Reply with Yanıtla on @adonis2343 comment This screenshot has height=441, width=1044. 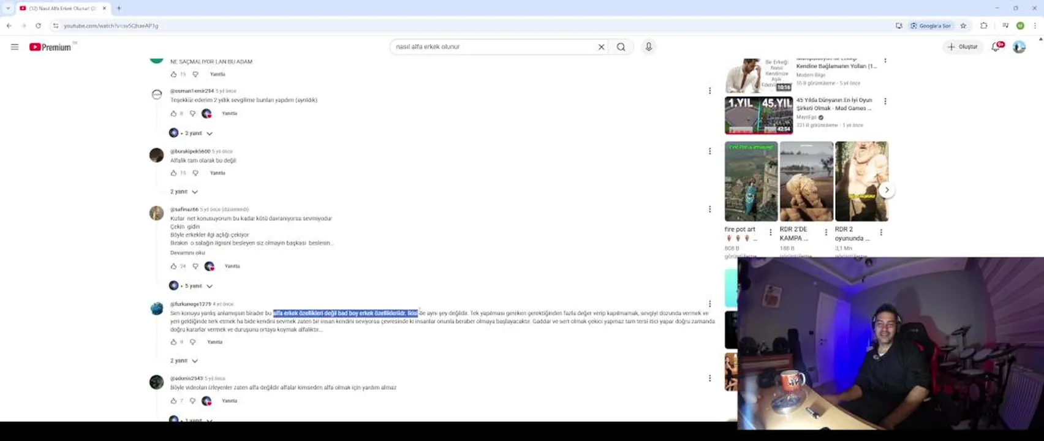[229, 401]
